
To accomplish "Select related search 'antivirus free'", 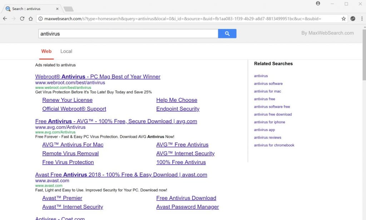I will [x=264, y=99].
